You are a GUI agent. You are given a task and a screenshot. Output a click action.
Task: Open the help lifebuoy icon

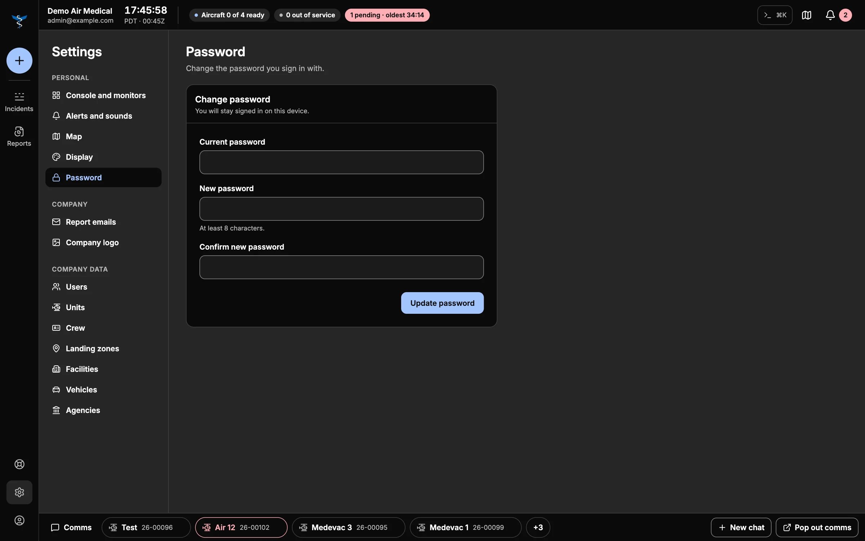19,464
